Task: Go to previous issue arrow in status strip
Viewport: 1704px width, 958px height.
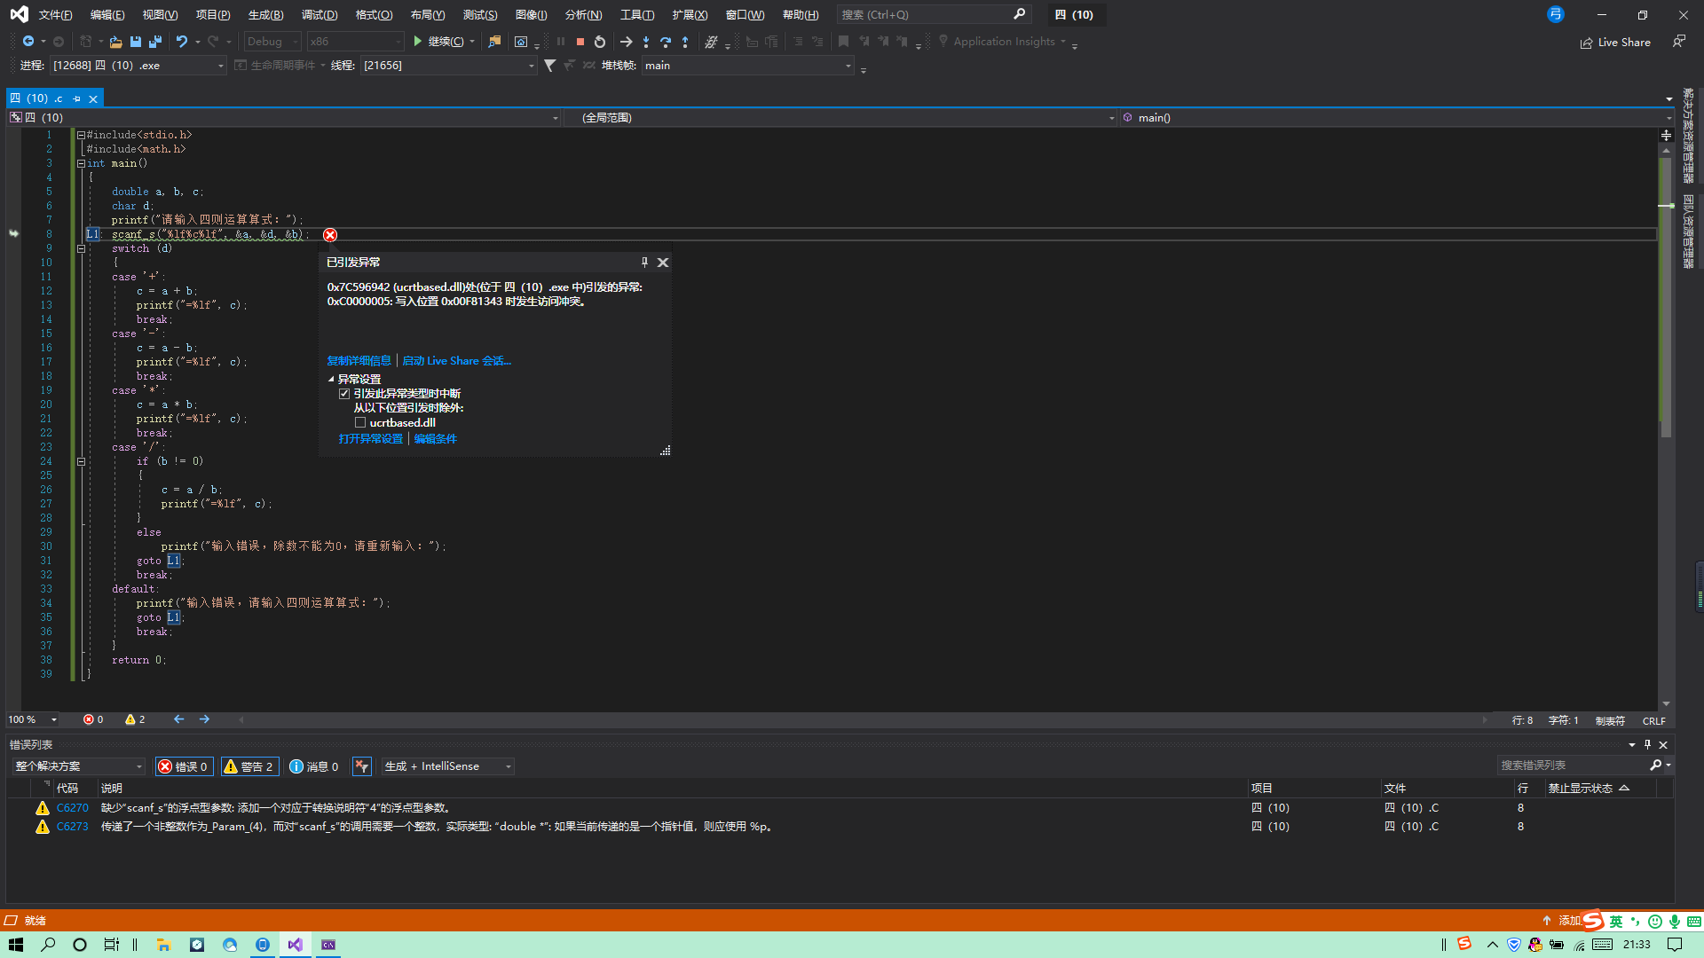Action: coord(179,719)
